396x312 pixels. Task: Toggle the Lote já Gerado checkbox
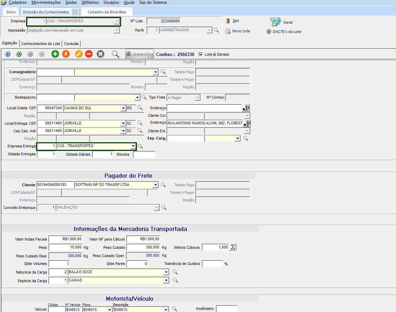201,54
